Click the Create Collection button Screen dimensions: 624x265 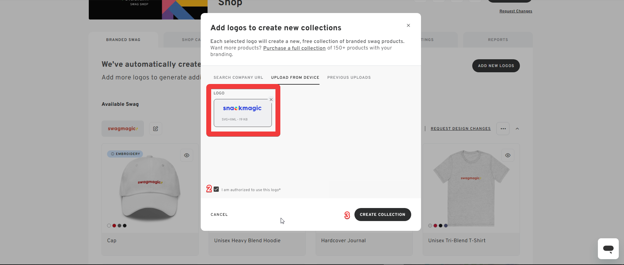382,215
